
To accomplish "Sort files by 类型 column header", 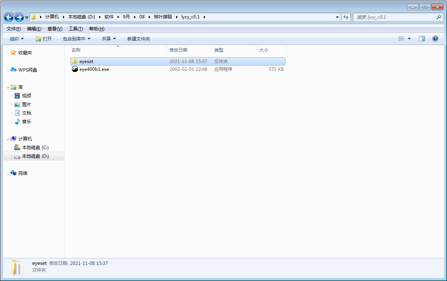I will coord(234,50).
